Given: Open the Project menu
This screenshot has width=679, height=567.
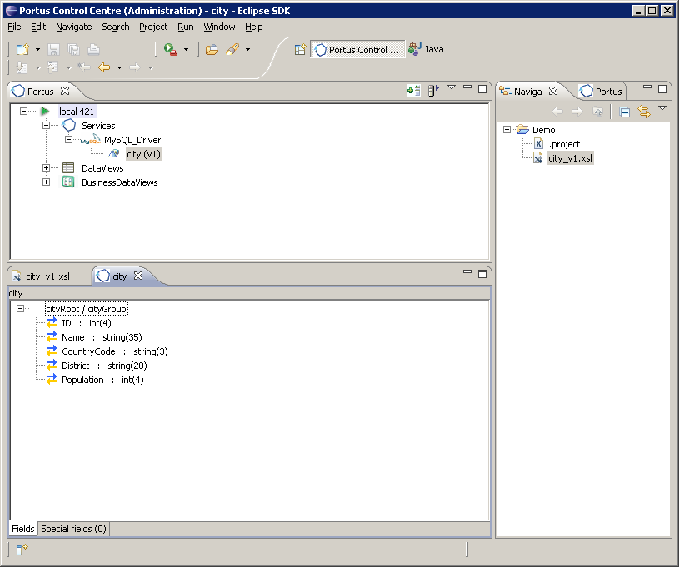Looking at the screenshot, I should tap(153, 27).
